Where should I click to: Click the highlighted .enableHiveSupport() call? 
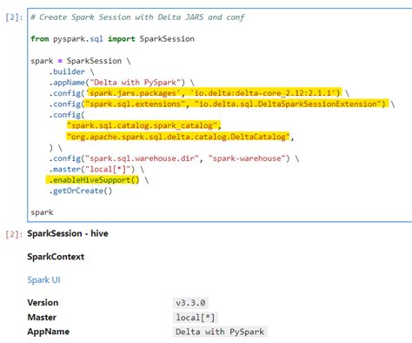(92, 180)
